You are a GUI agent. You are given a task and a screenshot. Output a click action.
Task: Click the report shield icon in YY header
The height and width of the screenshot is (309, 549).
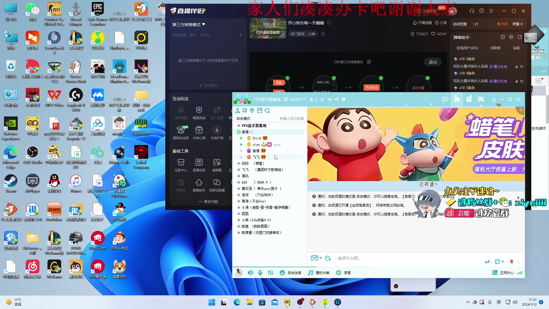tap(344, 99)
